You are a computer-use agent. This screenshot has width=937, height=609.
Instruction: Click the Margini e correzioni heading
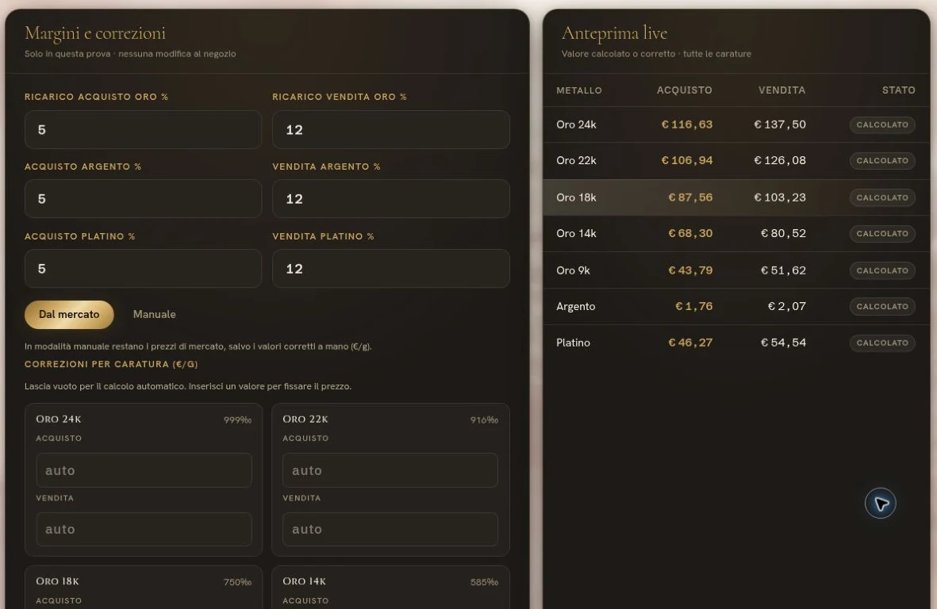point(95,33)
